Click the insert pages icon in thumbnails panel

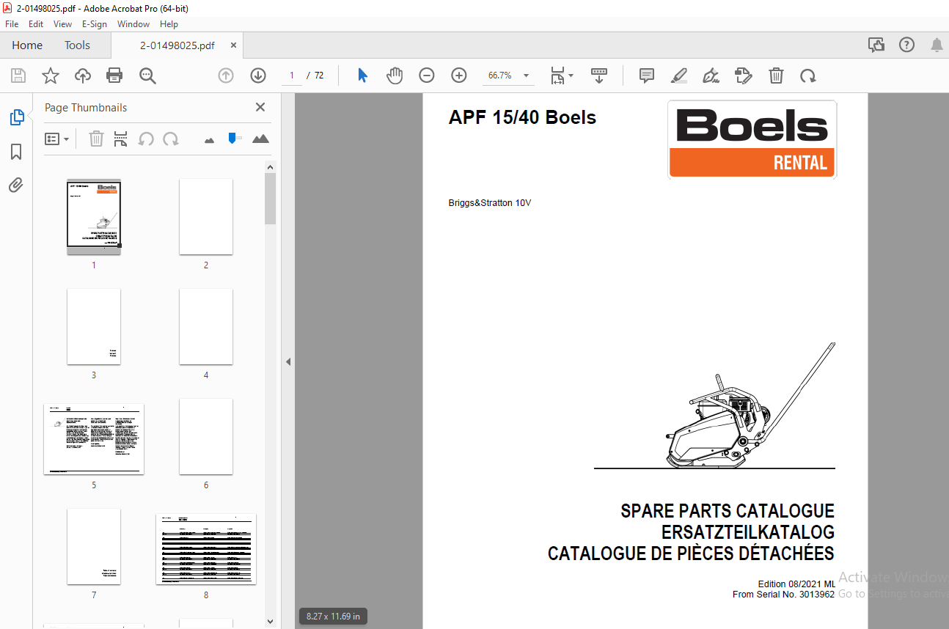121,139
